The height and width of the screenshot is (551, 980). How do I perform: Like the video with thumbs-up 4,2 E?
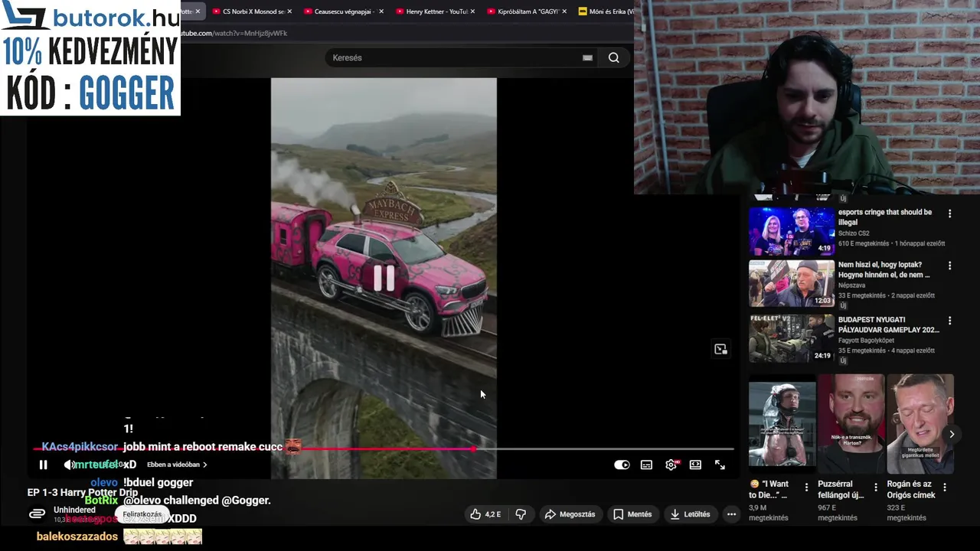click(x=485, y=514)
